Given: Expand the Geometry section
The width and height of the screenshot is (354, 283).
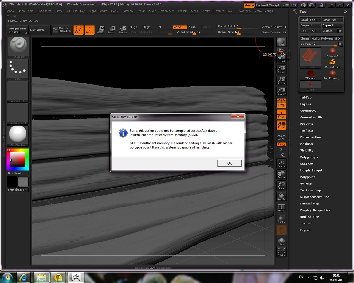Looking at the screenshot, I should (308, 111).
